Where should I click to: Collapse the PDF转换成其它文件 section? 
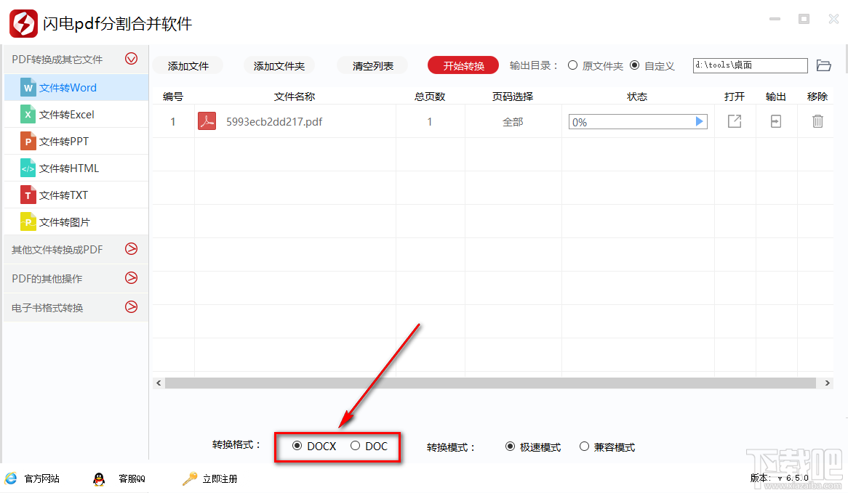[x=131, y=58]
